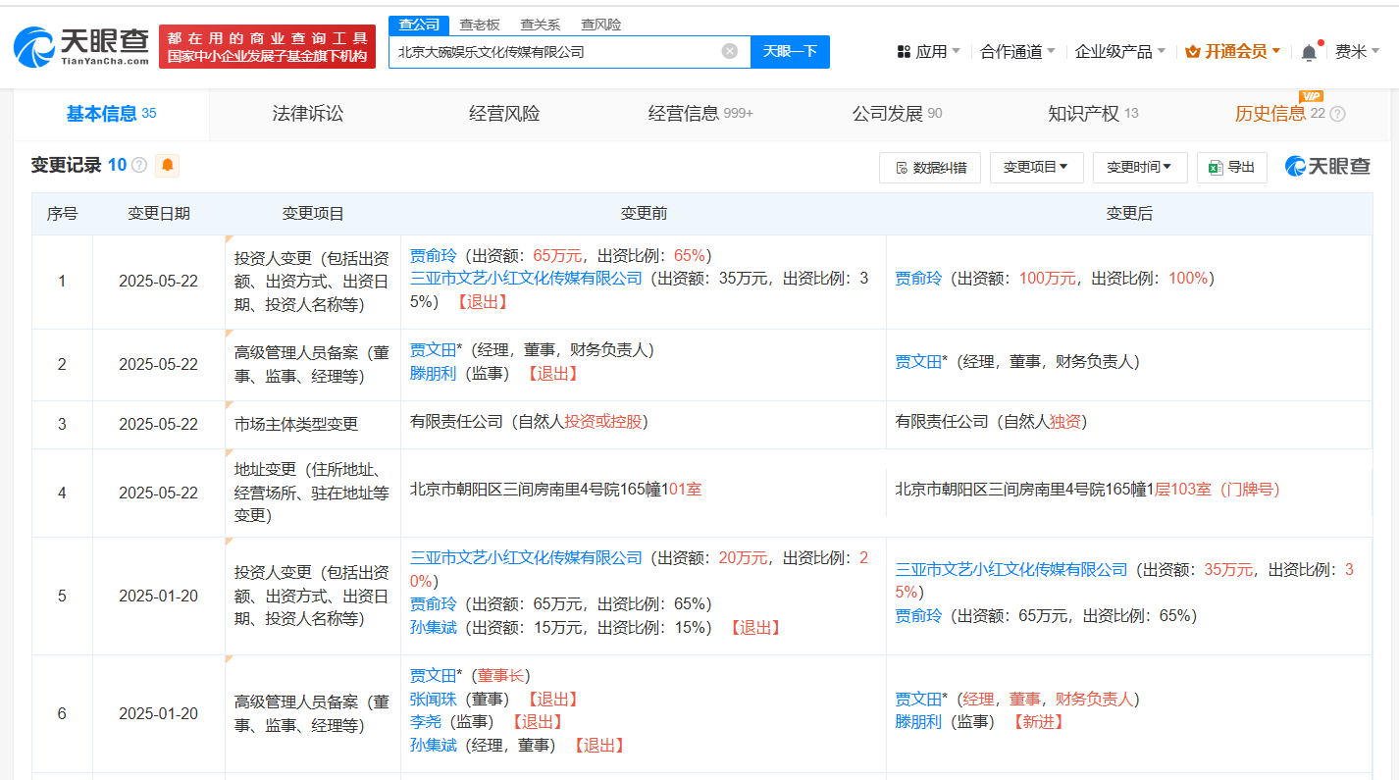This screenshot has height=780, width=1399.
Task: Click the 数据纠错 button
Action: pos(929,168)
